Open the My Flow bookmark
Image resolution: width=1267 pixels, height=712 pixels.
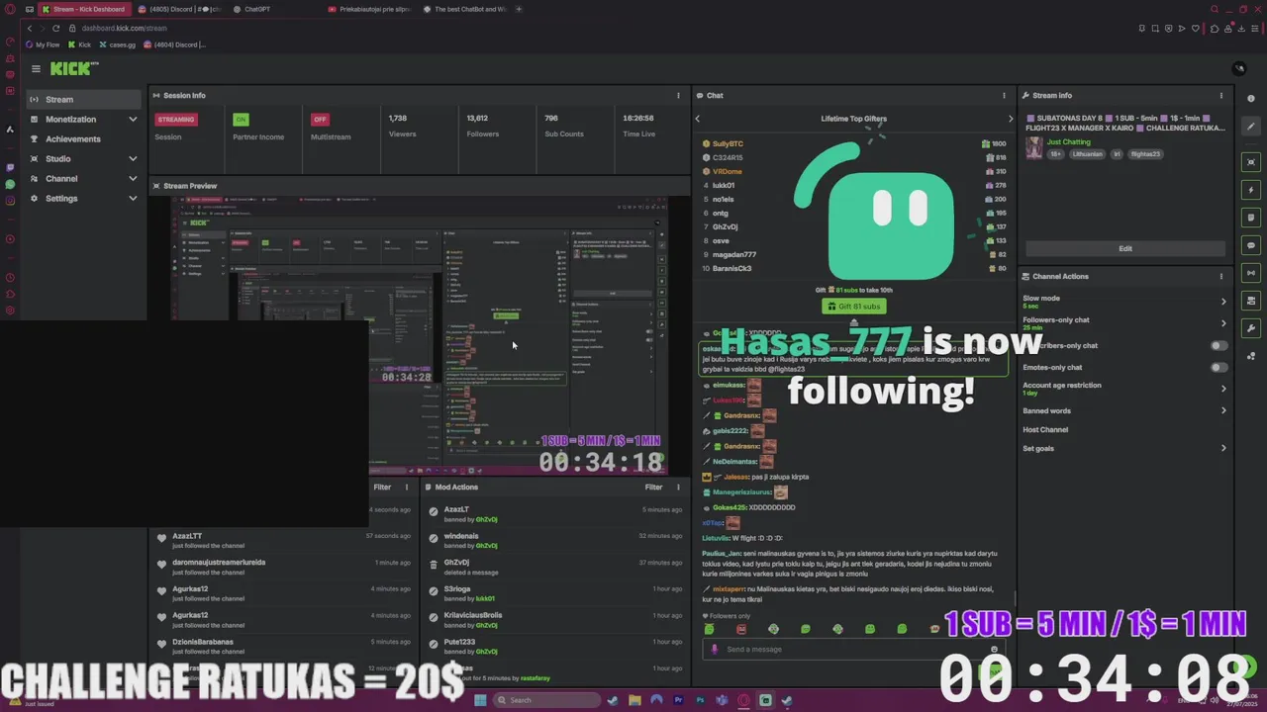pos(43,44)
